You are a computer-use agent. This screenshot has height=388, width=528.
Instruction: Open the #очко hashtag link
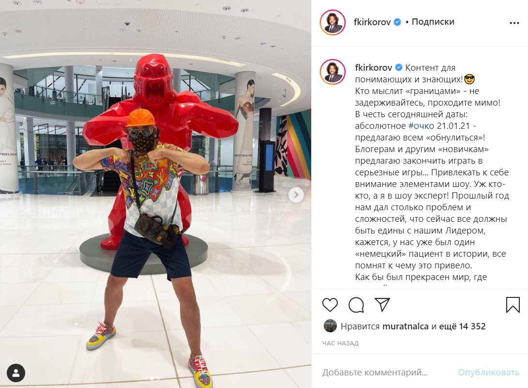[x=421, y=126]
